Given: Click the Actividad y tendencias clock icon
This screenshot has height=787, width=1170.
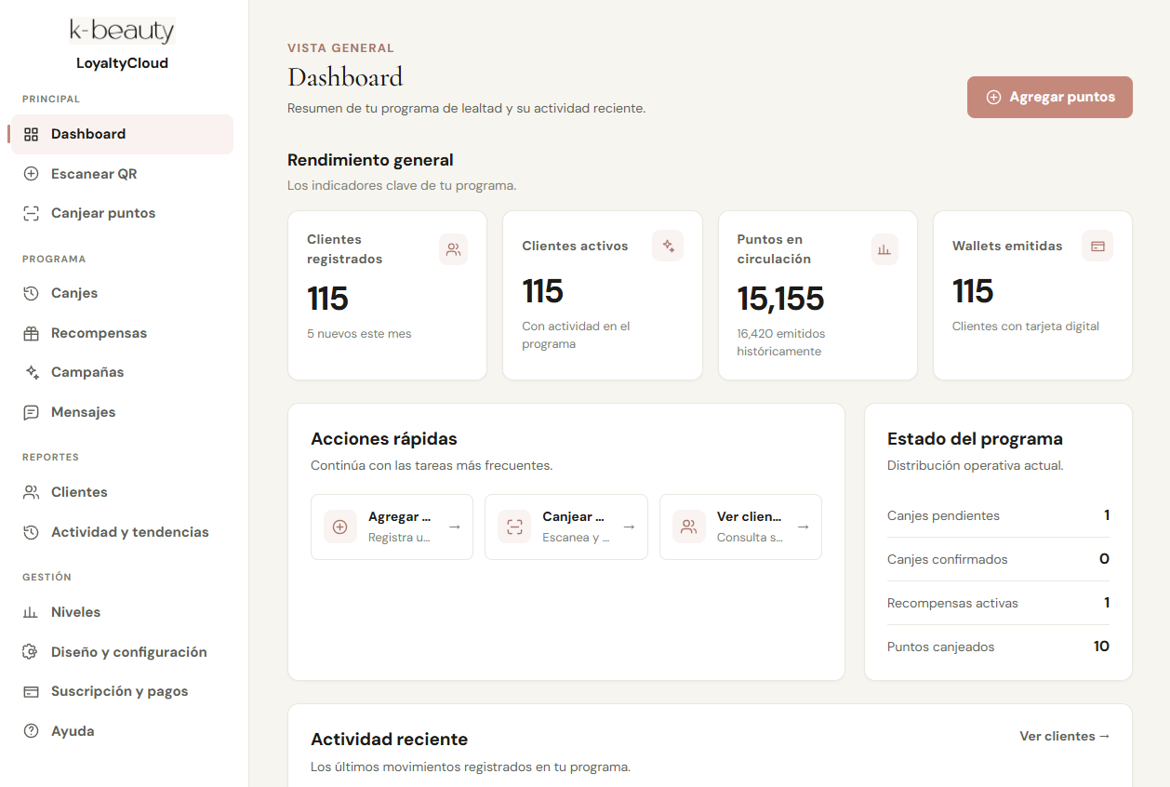Looking at the screenshot, I should 31,532.
